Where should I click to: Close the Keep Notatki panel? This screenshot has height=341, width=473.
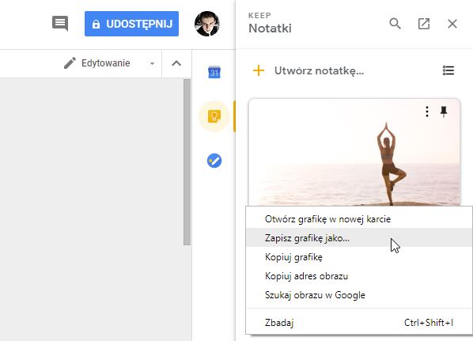coord(452,24)
